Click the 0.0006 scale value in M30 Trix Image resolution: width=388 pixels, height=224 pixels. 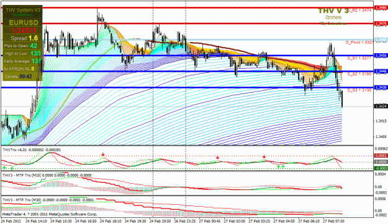[381, 199]
